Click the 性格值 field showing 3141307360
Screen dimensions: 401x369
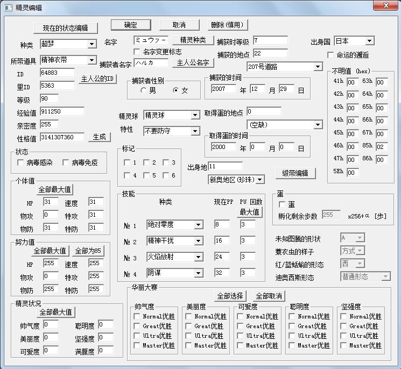(x=62, y=137)
